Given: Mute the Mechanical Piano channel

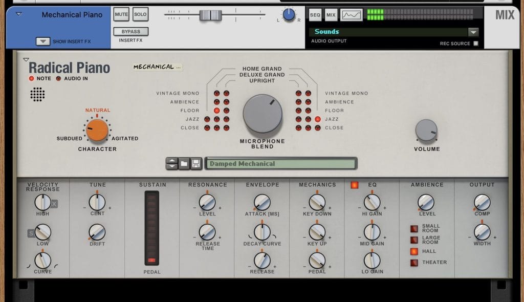Looking at the screenshot, I should (x=121, y=15).
